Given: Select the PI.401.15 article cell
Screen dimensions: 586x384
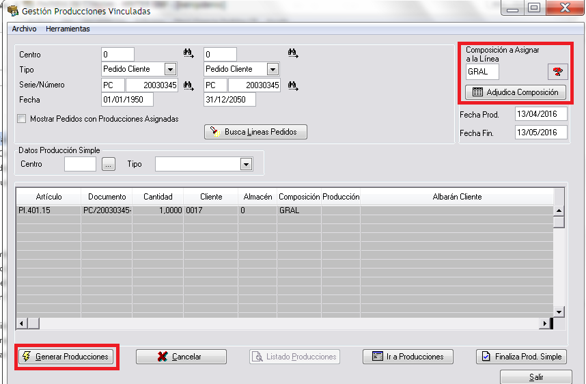Looking at the screenshot, I should tap(48, 210).
